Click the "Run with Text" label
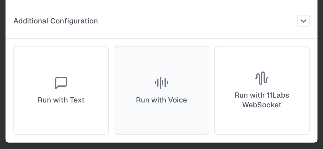 (x=61, y=100)
